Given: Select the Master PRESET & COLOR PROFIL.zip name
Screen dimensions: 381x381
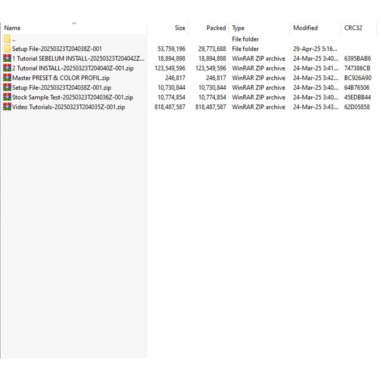Looking at the screenshot, I should tap(61, 78).
